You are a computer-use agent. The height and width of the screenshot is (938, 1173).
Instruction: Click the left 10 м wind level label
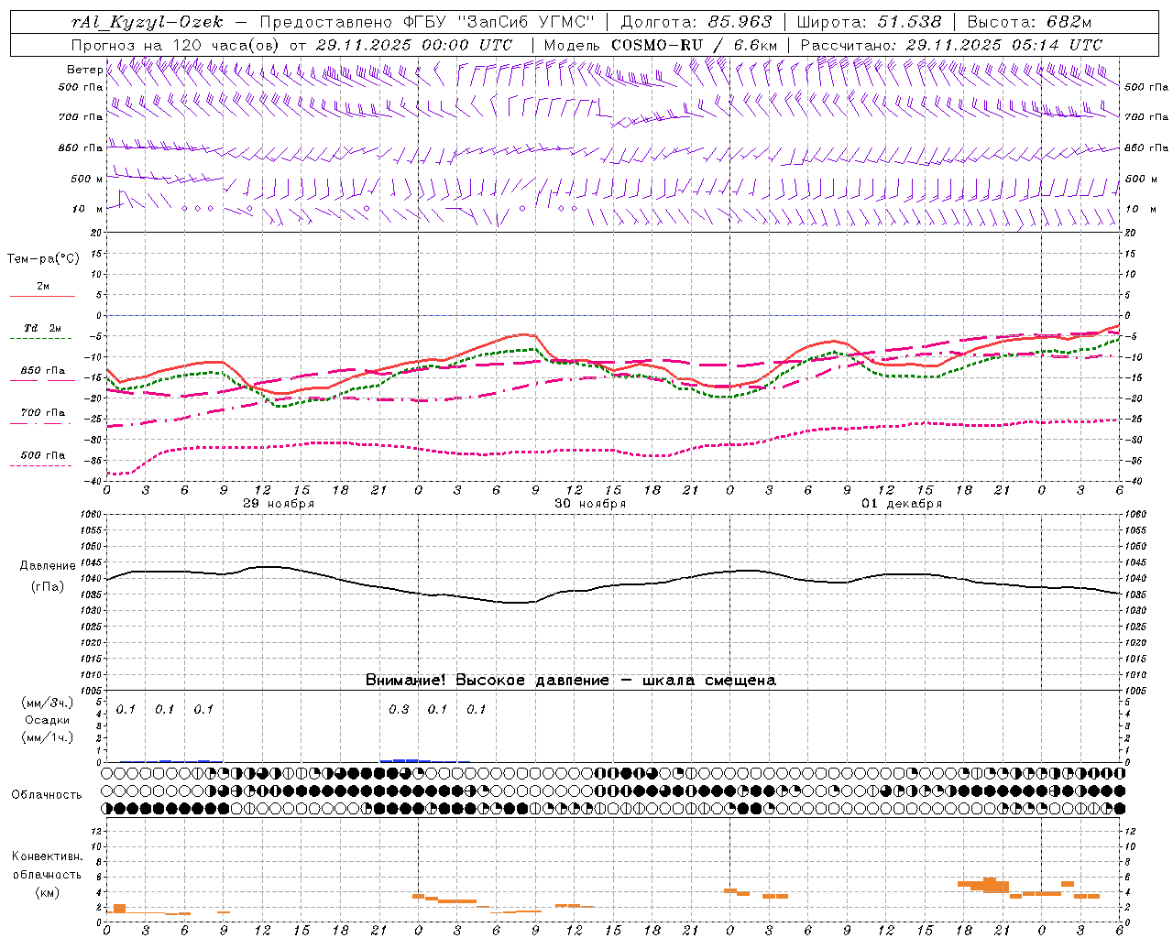point(87,209)
